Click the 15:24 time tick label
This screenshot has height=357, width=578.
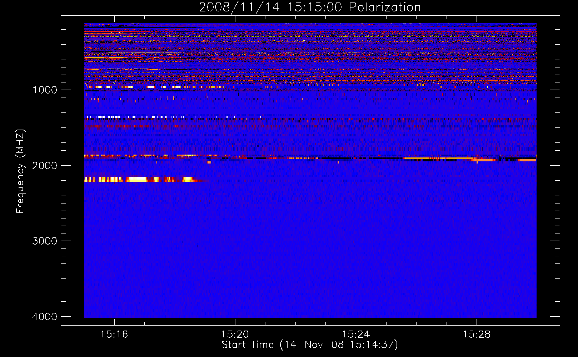[356, 335]
